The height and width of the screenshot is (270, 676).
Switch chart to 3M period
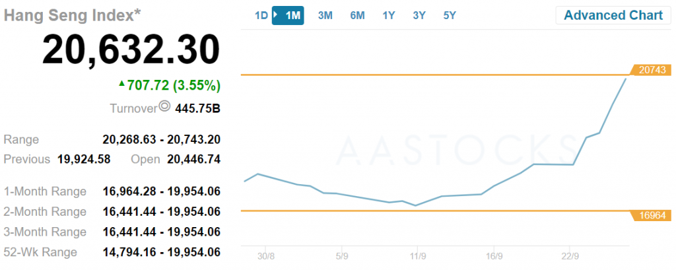(325, 15)
